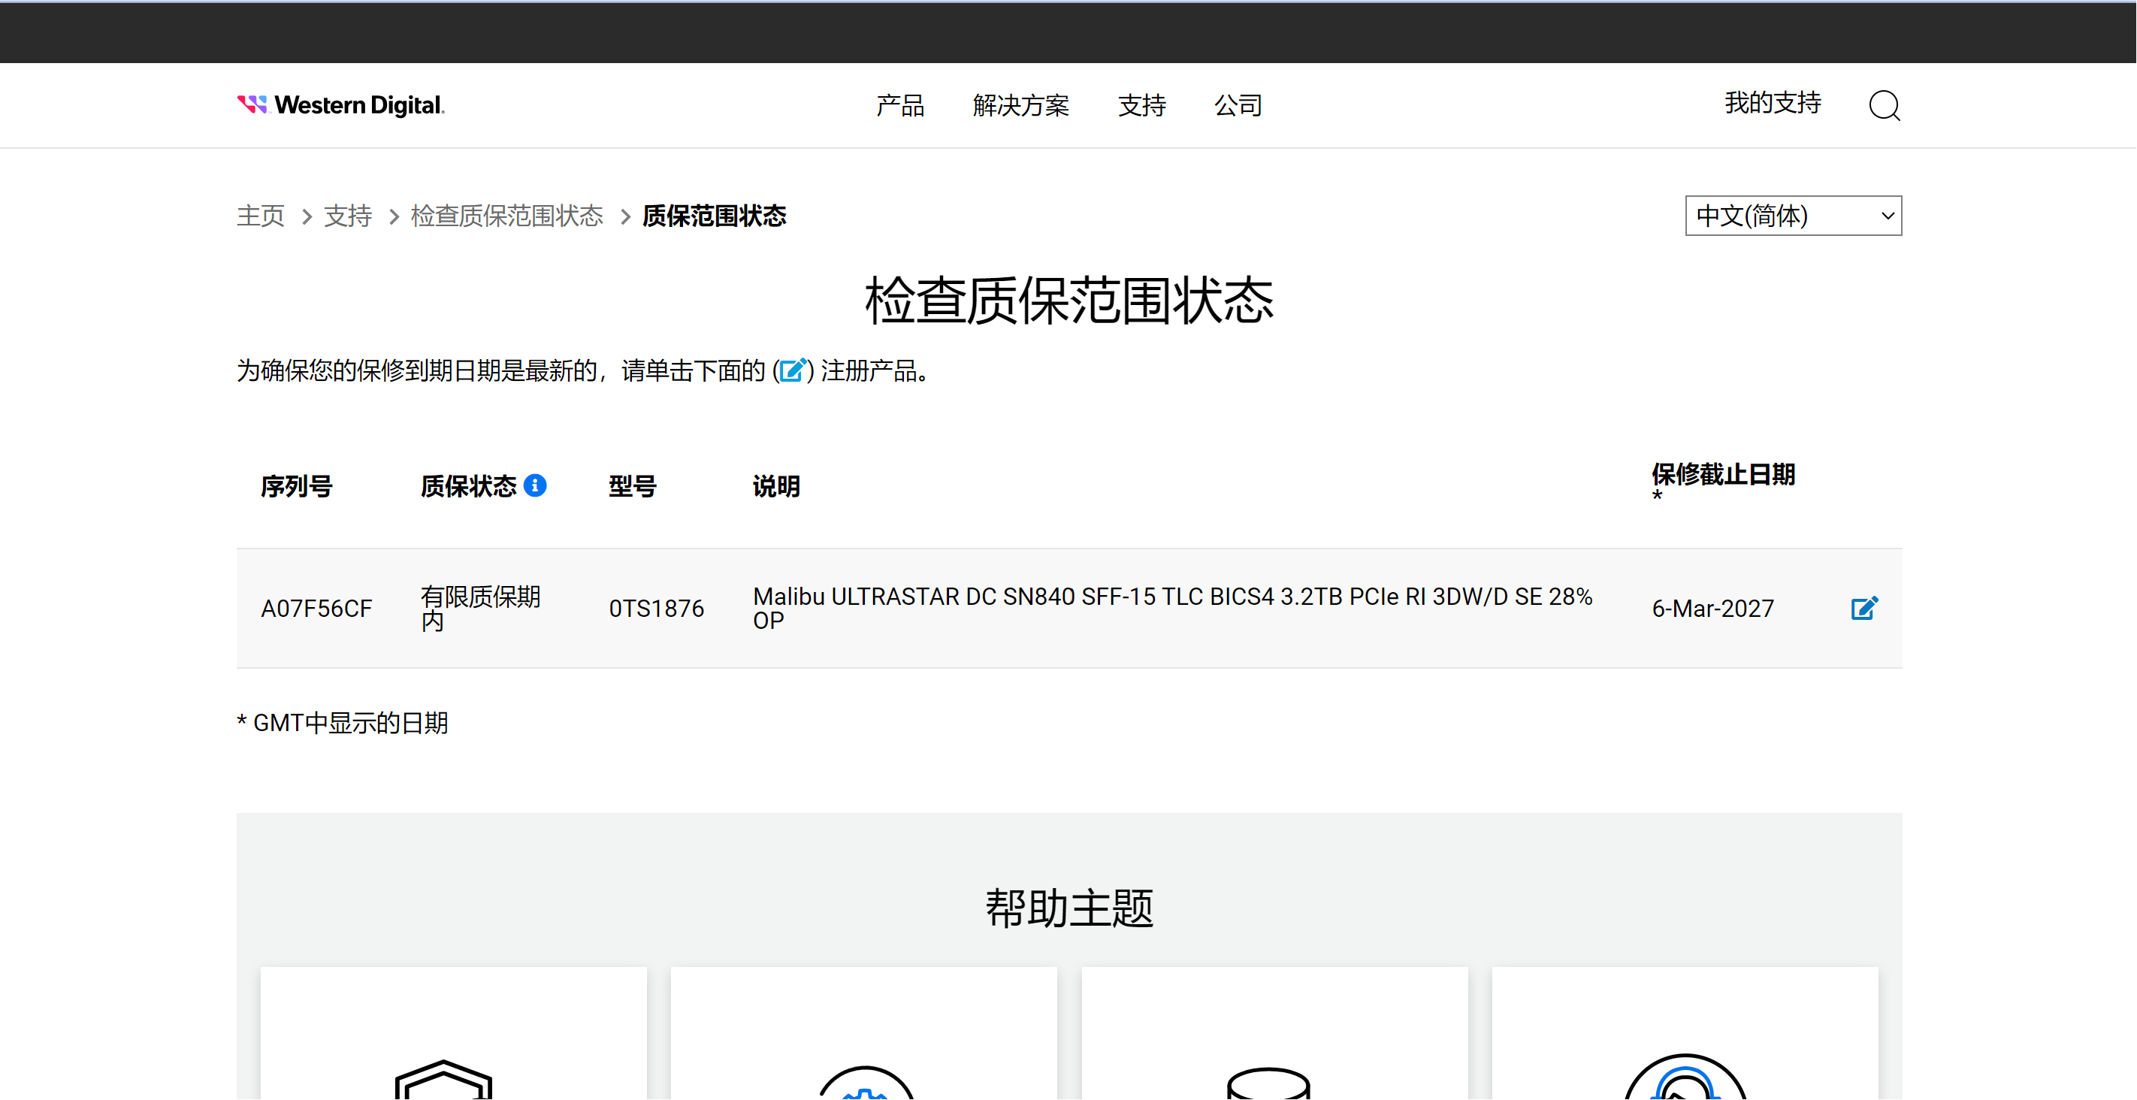This screenshot has width=2137, height=1100.
Task: Click the bold 质保范围状态 breadcrumb
Action: tap(715, 216)
